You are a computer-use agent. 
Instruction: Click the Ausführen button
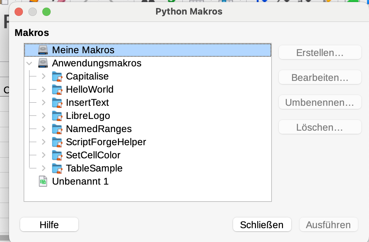[328, 225]
